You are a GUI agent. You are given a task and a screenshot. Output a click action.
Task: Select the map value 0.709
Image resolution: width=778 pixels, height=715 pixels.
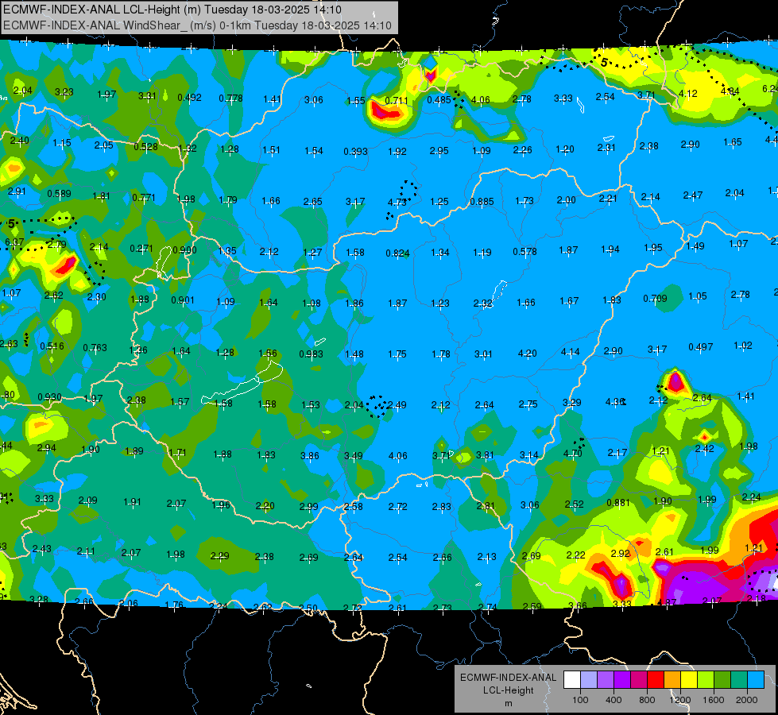tap(655, 298)
